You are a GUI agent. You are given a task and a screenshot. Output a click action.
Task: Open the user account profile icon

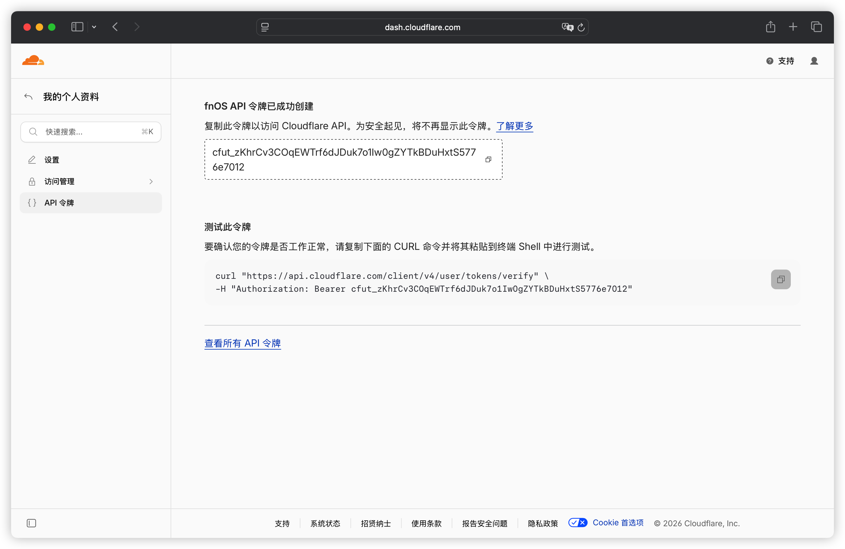814,61
